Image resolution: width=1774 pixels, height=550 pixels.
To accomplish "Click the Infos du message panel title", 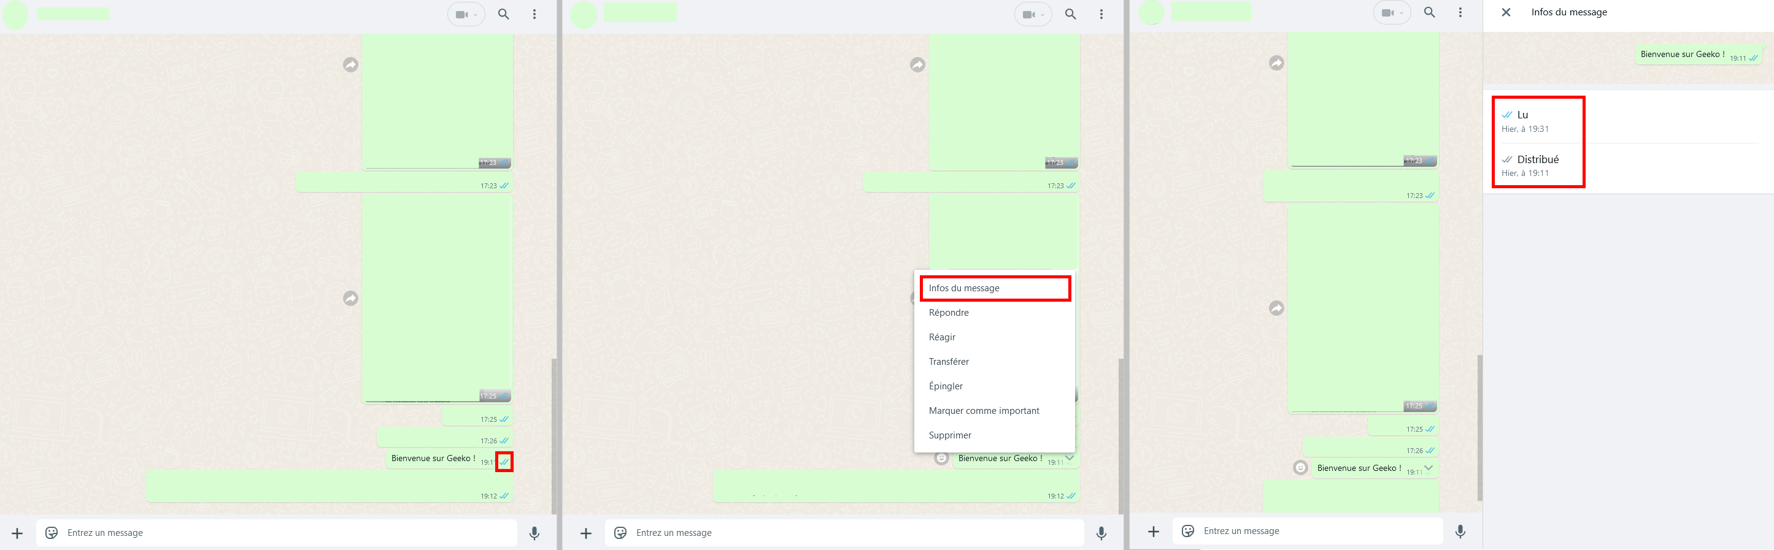I will 1569,12.
